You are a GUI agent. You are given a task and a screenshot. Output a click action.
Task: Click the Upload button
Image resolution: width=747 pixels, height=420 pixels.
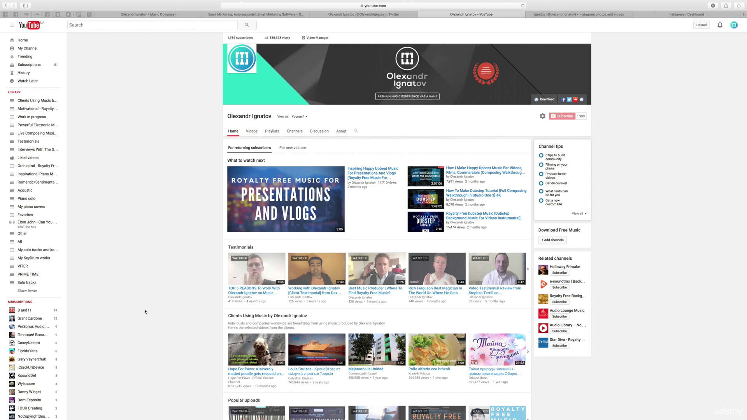coord(701,25)
